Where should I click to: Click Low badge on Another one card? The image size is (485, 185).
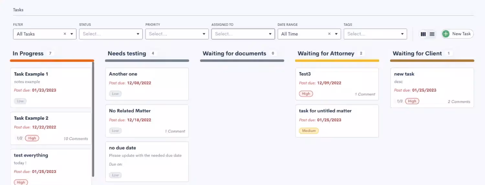click(115, 94)
